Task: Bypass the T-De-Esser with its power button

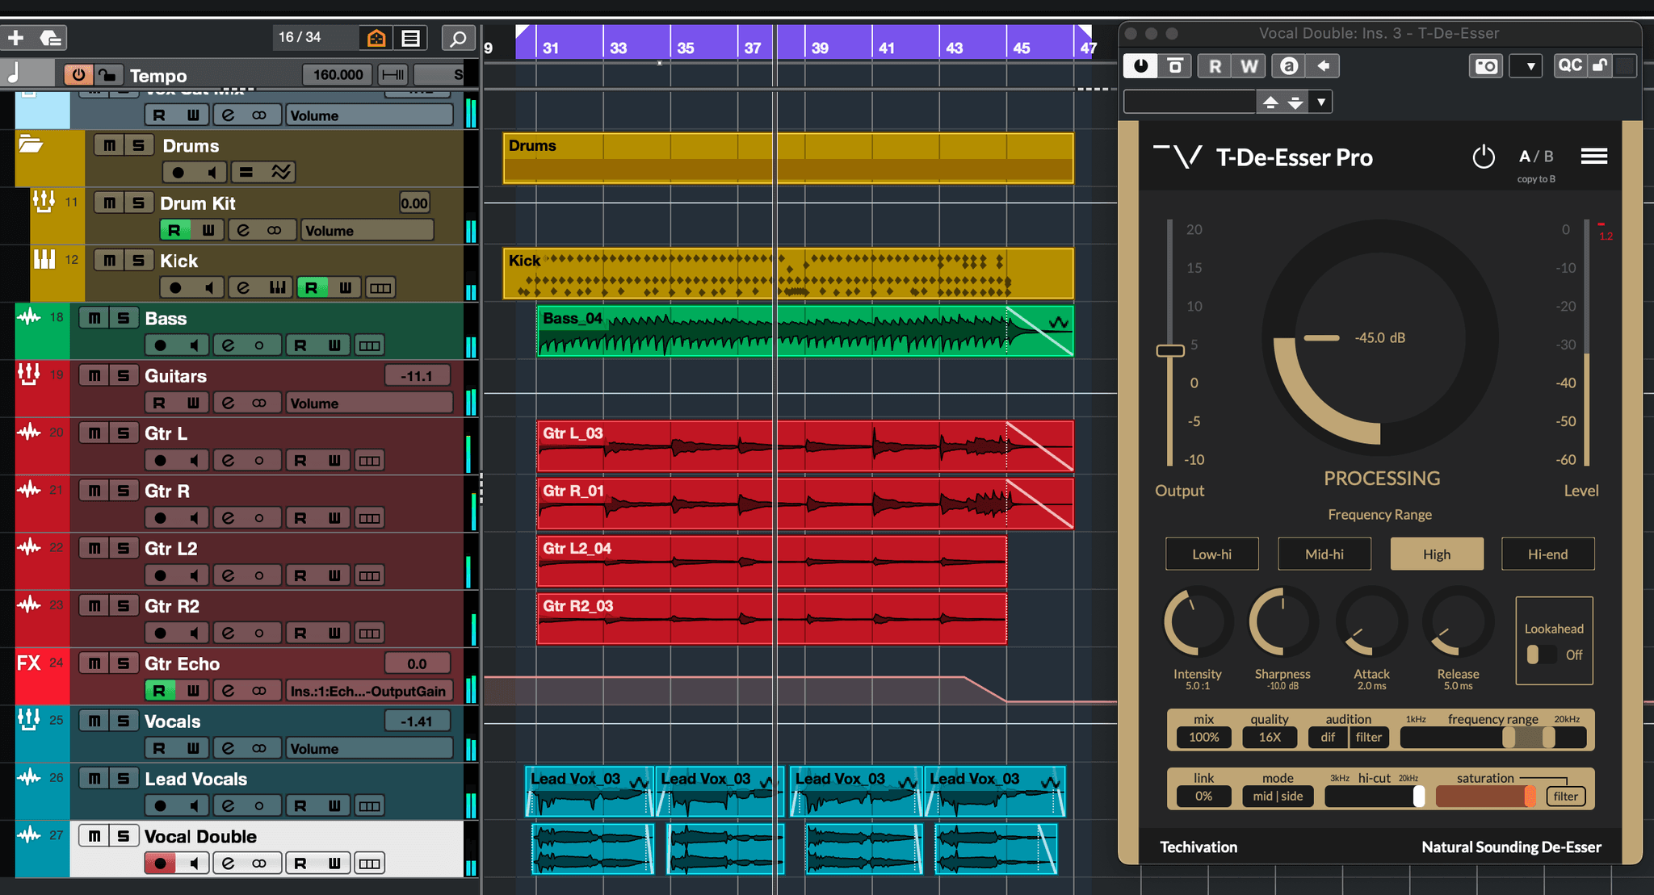Action: click(x=1484, y=157)
